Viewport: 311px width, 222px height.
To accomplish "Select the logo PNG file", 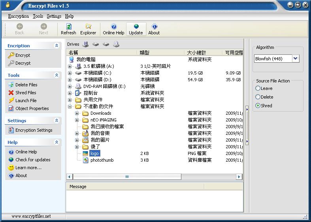I will tap(94, 153).
